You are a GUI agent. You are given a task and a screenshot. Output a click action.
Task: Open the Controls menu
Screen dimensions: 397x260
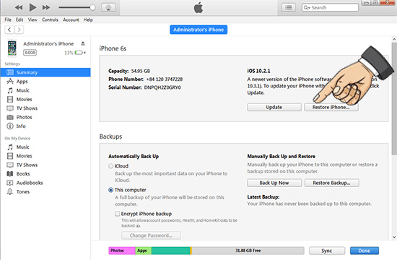tap(50, 19)
